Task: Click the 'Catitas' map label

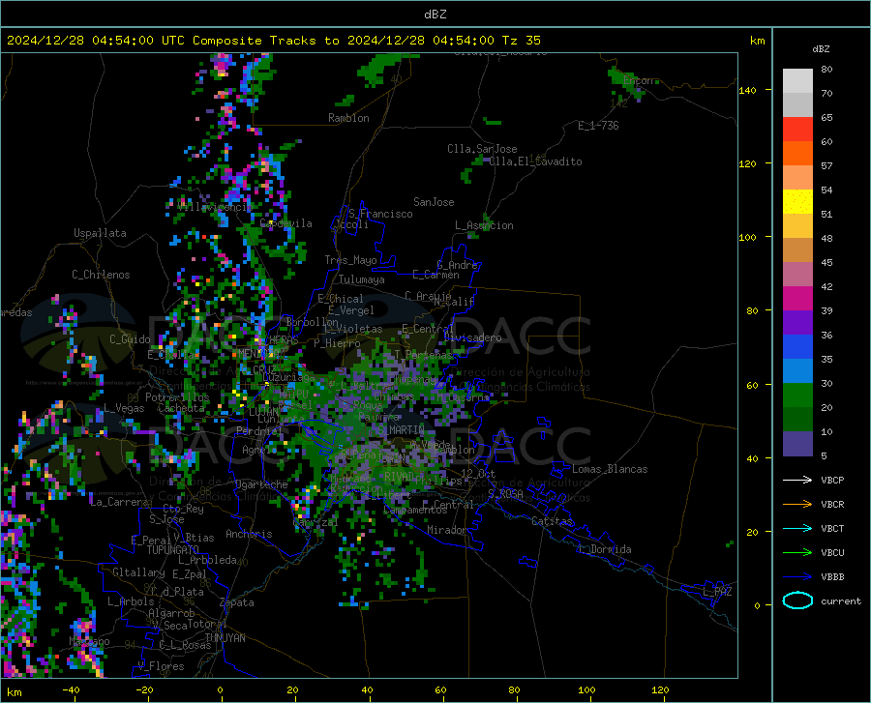Action: click(552, 521)
